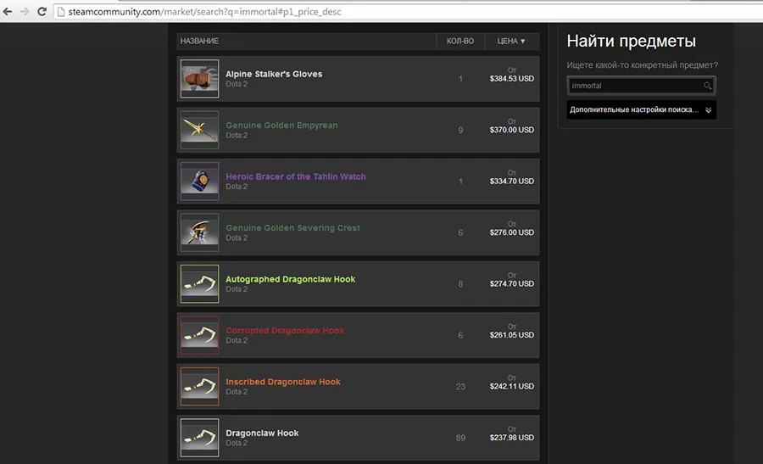Click the $276.00 USD price
This screenshot has height=464, width=763.
(x=512, y=232)
